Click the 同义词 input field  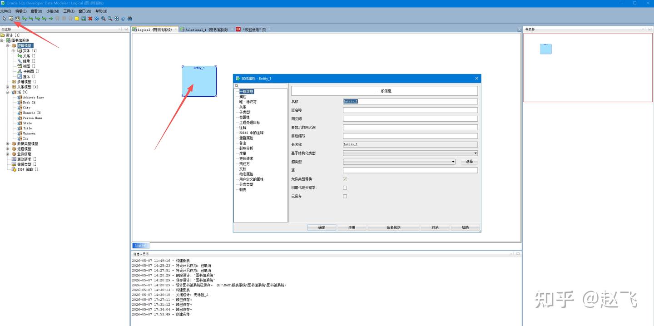(x=410, y=119)
